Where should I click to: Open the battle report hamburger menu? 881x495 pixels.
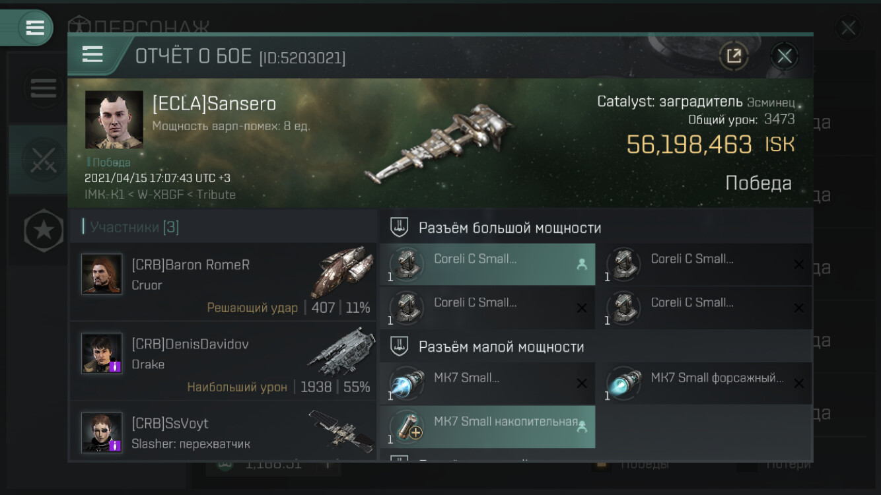pos(92,55)
